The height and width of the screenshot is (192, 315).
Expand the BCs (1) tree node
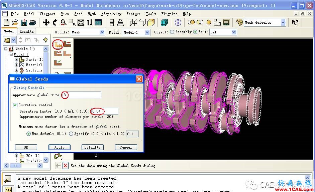16,156
